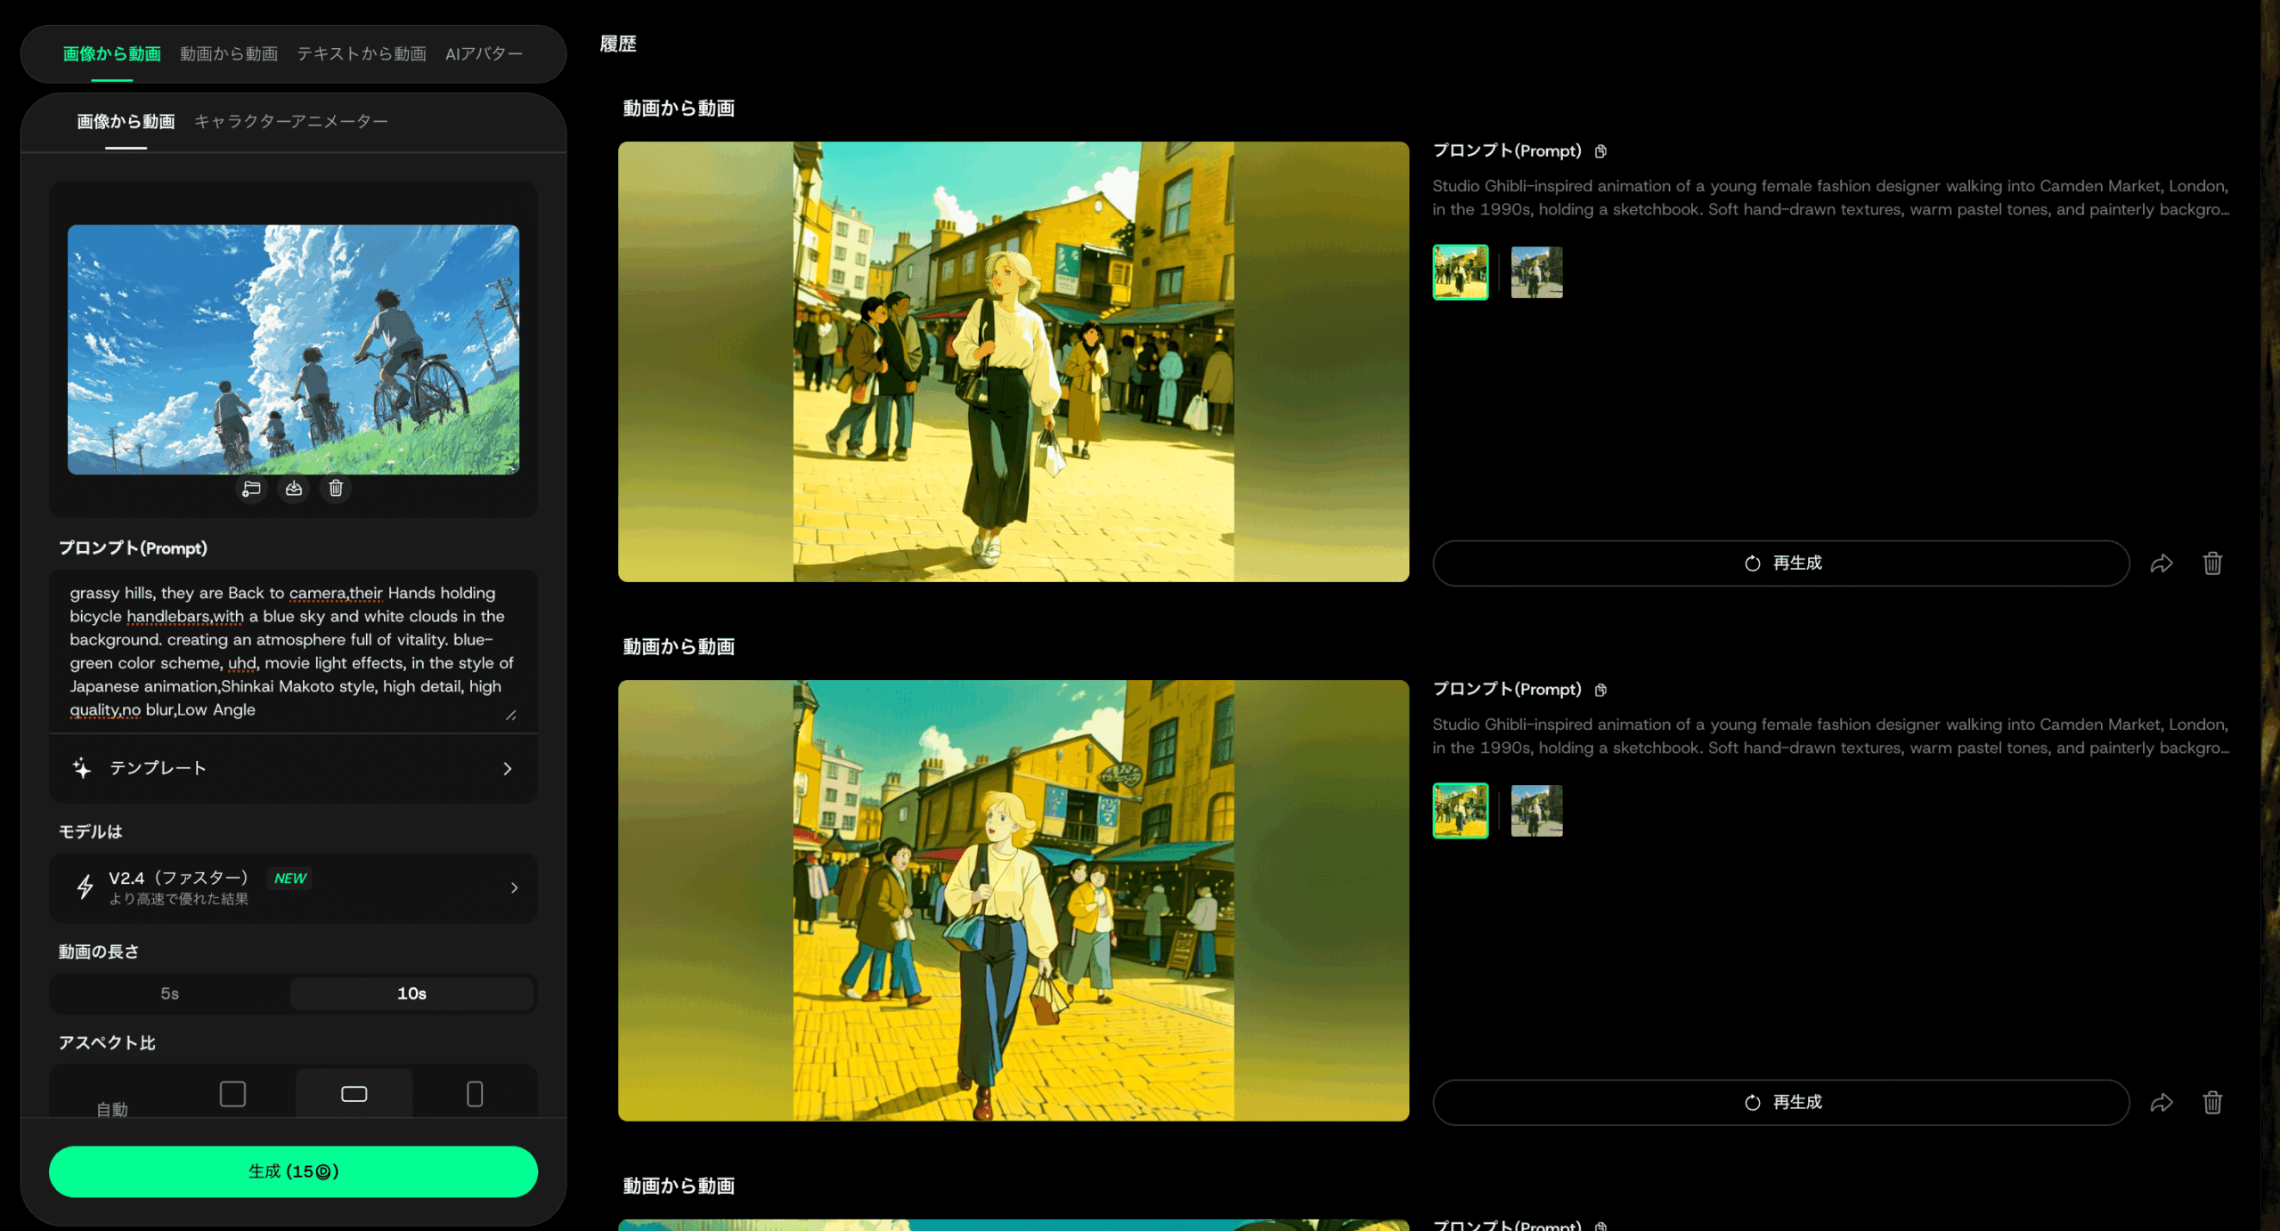
Task: Copy the first history prompt text
Action: (1600, 151)
